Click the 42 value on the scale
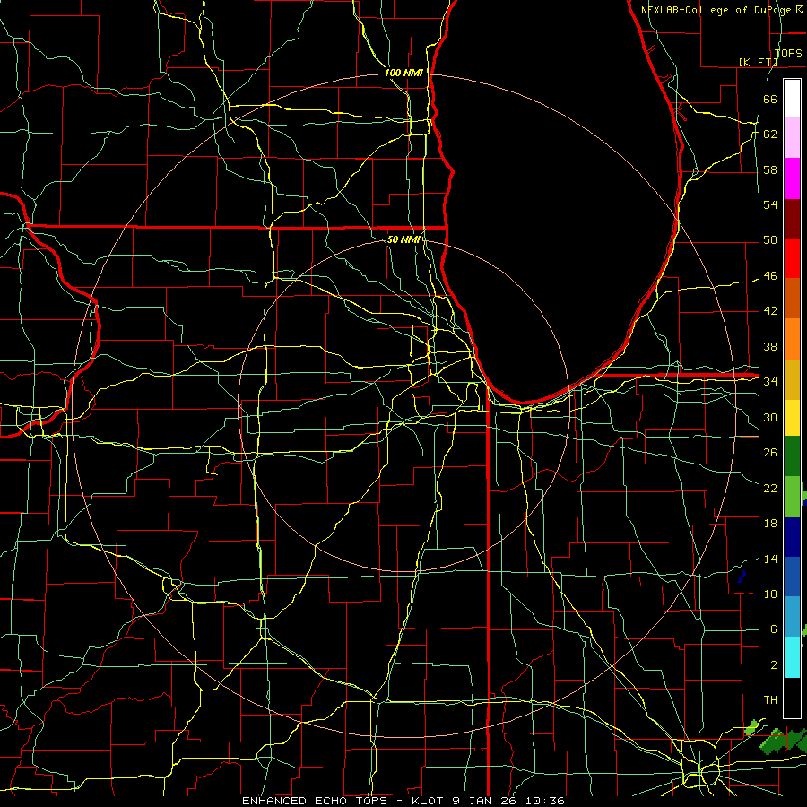Viewport: 807px width, 807px height. point(770,311)
